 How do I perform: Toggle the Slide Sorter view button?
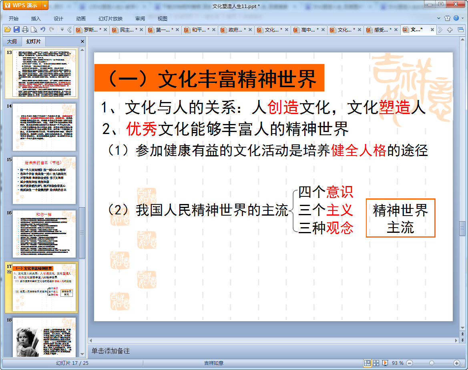[376, 363]
